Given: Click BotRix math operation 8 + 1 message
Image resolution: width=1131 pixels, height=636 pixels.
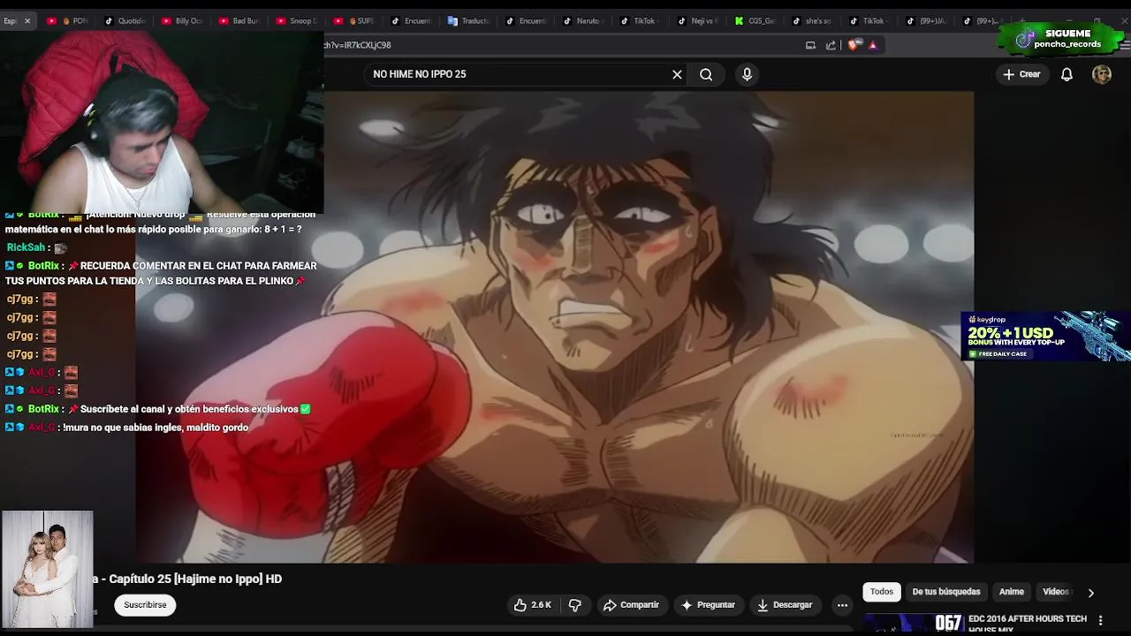Looking at the screenshot, I should (x=162, y=223).
